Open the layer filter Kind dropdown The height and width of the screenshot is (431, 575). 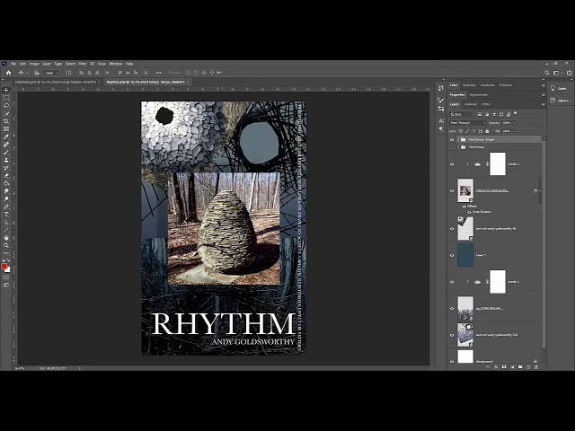pos(462,114)
